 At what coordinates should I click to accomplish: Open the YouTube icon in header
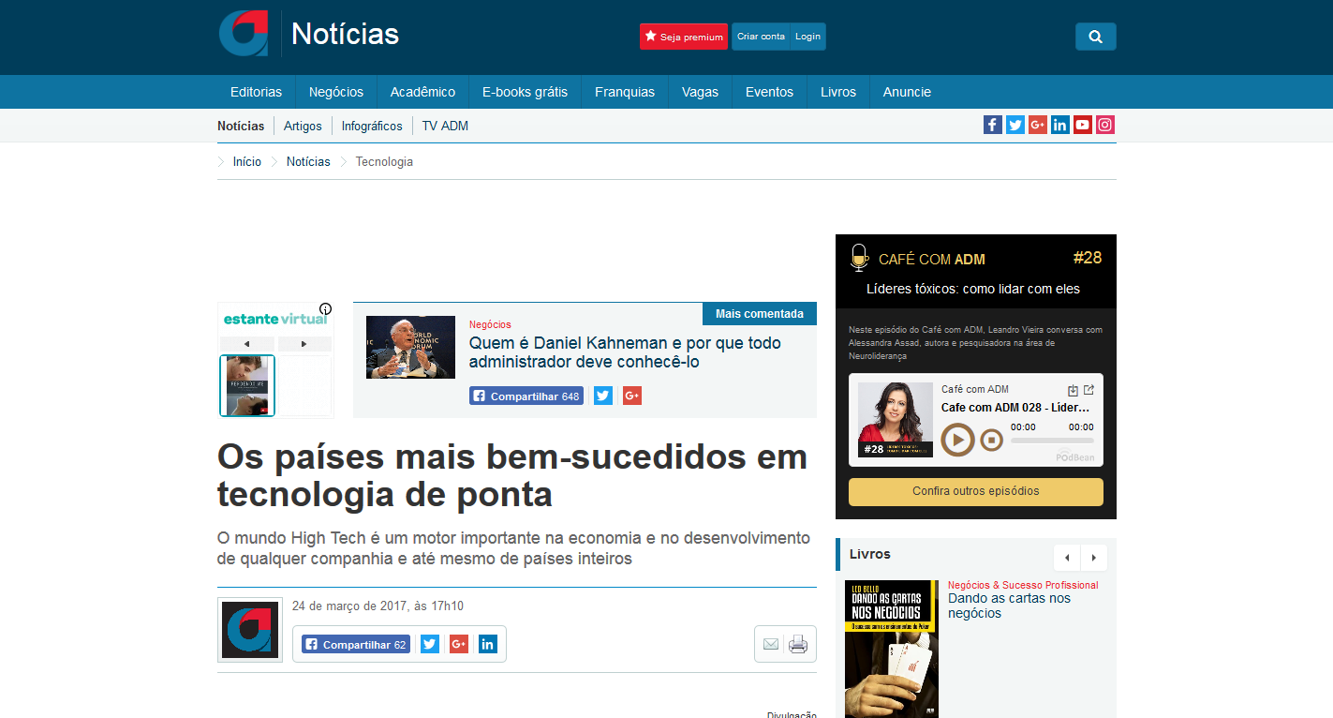point(1083,125)
